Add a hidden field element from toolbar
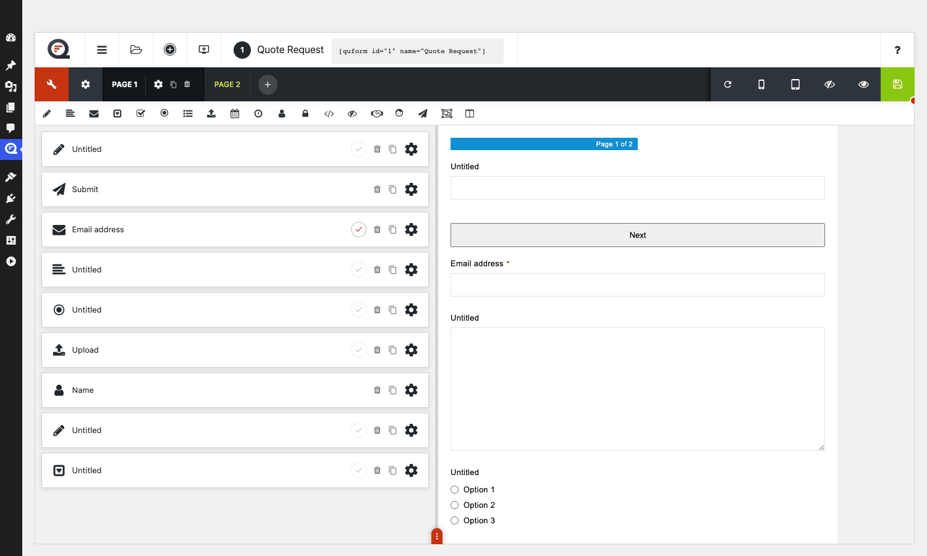Screen dimensions: 927x556 (x=352, y=114)
